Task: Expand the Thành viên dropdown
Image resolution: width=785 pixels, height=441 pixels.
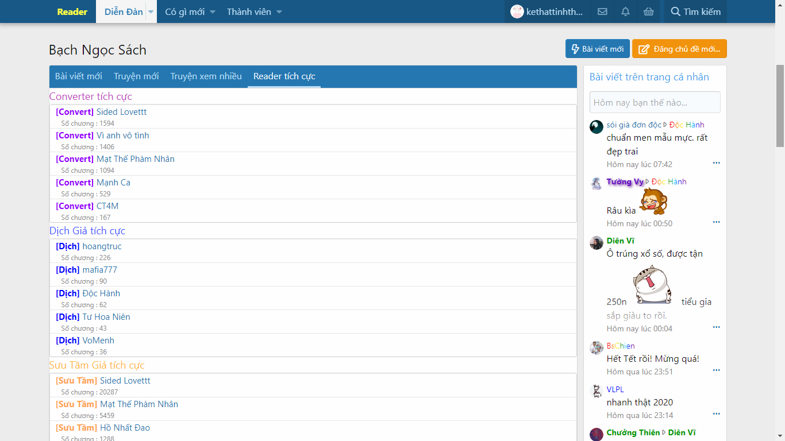Action: click(279, 11)
